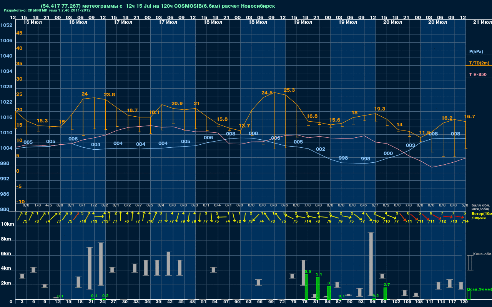Click forecast hour 60 on bottom axis
The width and height of the screenshot is (492, 307).
pos(237,302)
